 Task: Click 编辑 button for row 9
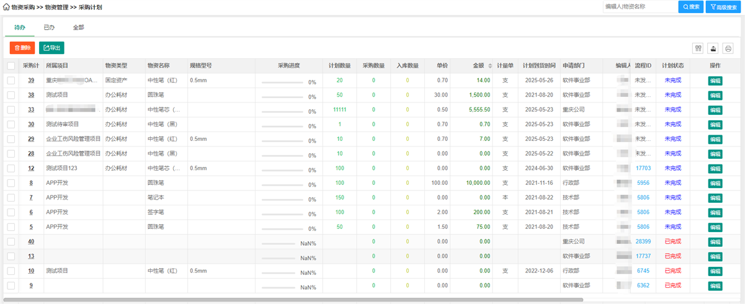coord(715,285)
